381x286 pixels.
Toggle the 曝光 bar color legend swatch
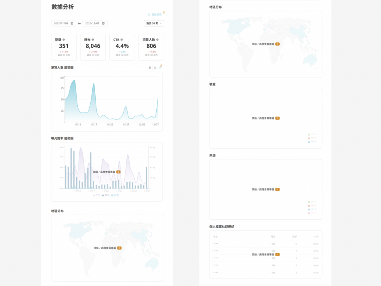pos(103,195)
